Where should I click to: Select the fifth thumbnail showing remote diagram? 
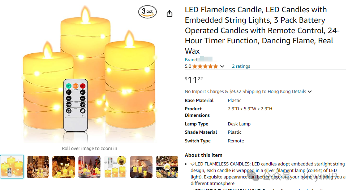tap(115, 167)
